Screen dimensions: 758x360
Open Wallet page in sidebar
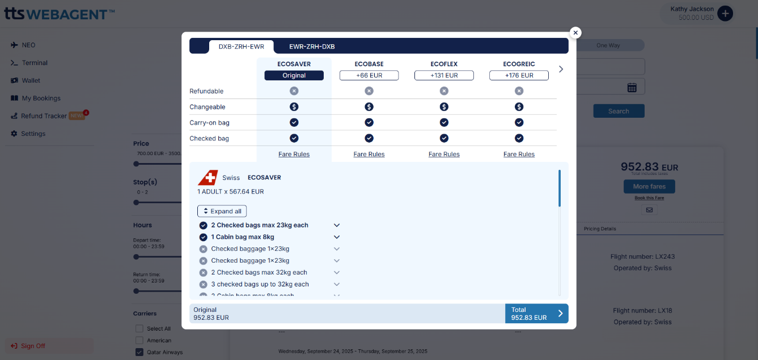coord(31,80)
